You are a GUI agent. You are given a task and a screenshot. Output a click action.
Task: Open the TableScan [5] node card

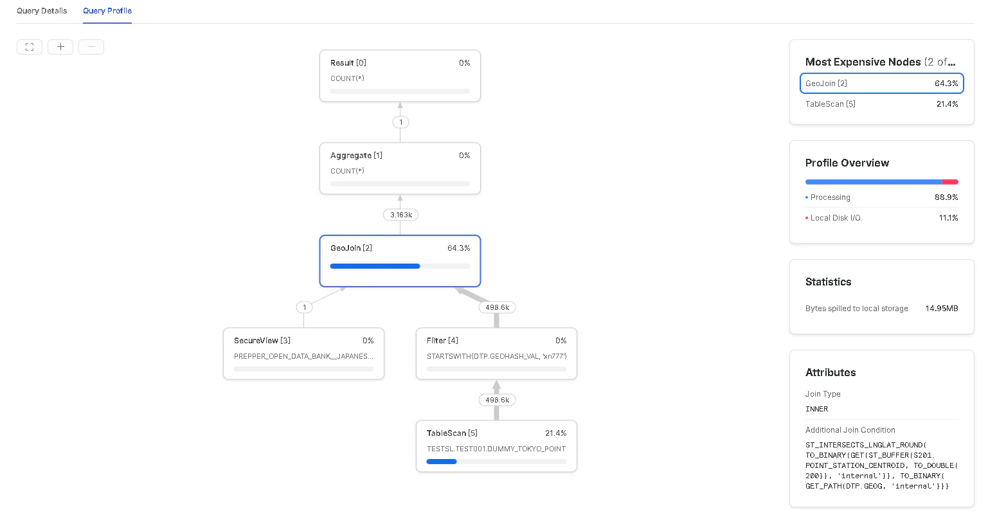tap(496, 446)
